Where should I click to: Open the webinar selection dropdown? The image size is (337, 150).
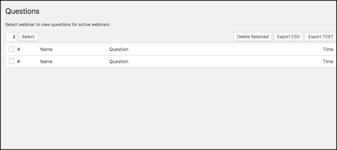tap(11, 37)
